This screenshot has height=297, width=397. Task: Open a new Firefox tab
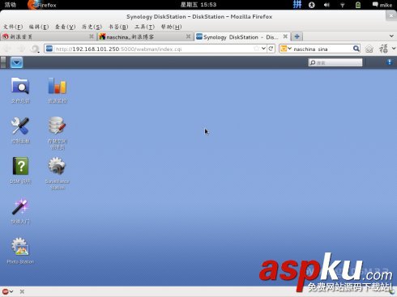(297, 36)
